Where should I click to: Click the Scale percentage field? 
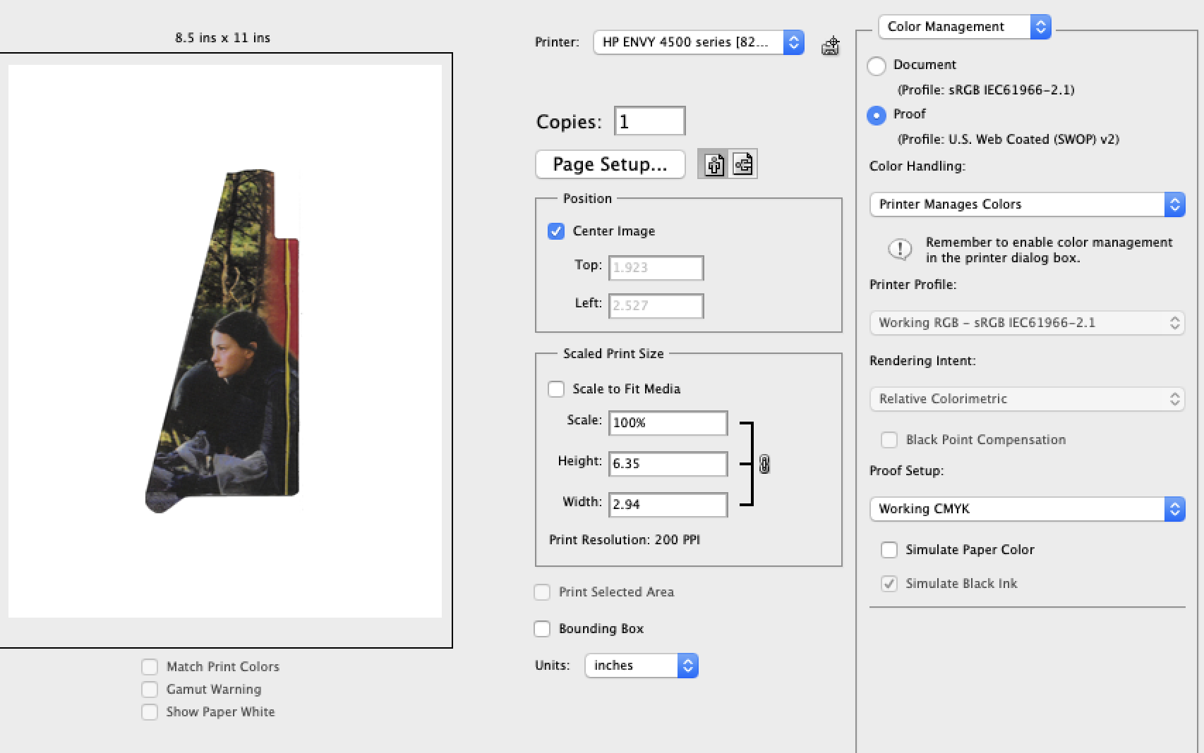[x=667, y=423]
